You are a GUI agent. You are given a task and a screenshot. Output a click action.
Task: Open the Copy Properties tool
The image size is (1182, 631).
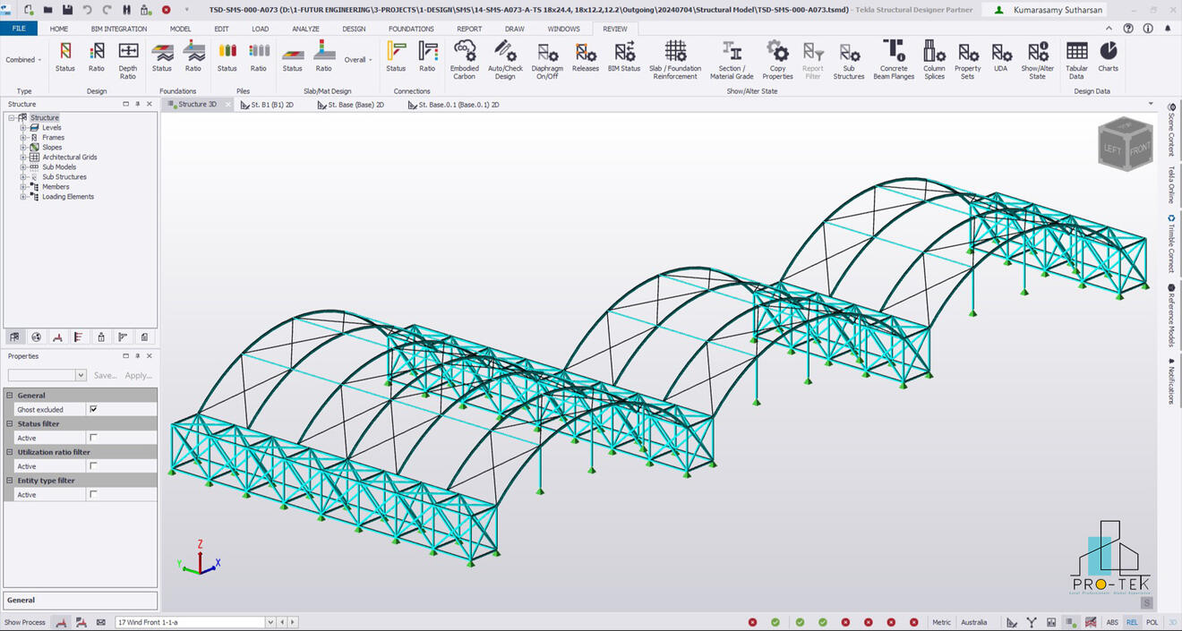pos(777,58)
